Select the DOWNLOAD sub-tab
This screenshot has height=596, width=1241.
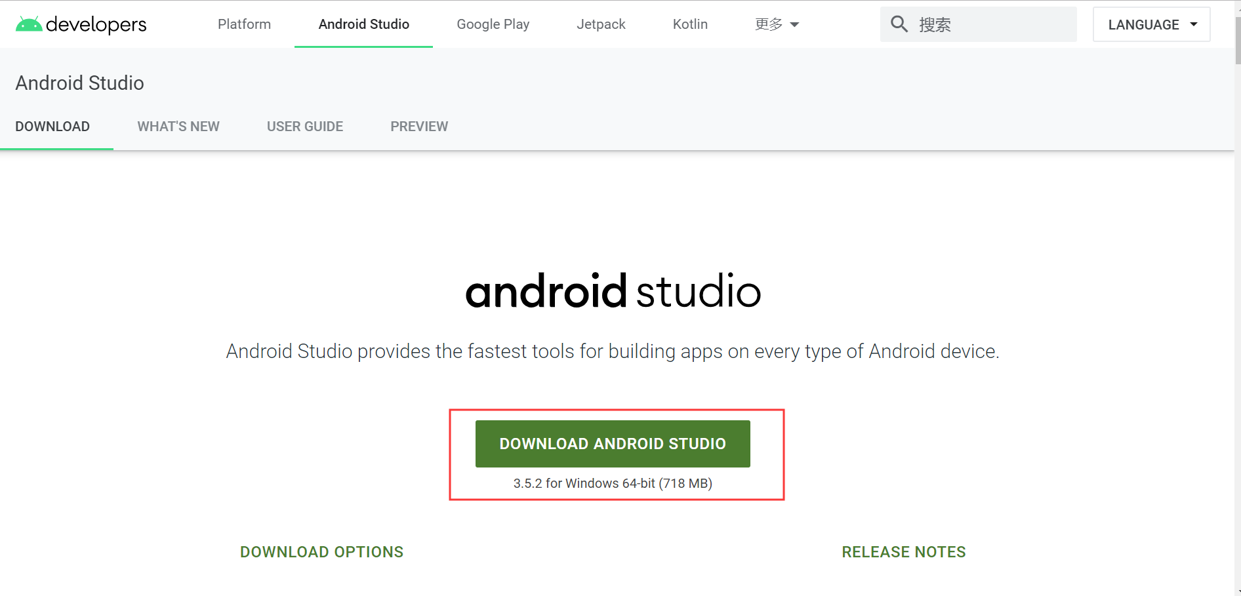[52, 127]
